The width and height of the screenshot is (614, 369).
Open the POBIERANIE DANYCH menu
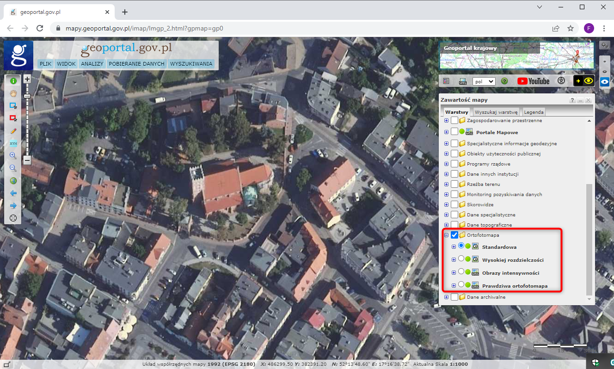click(136, 64)
